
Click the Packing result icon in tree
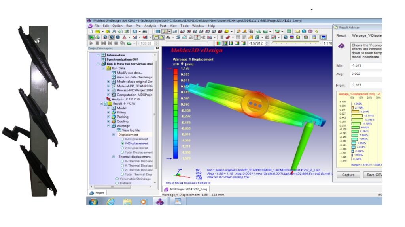click(114, 117)
